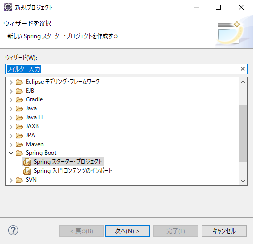Viewport: 253px width, 244px height.
Task: Click the Spring スターター・プロジェクト wizard icon
Action: point(27,162)
